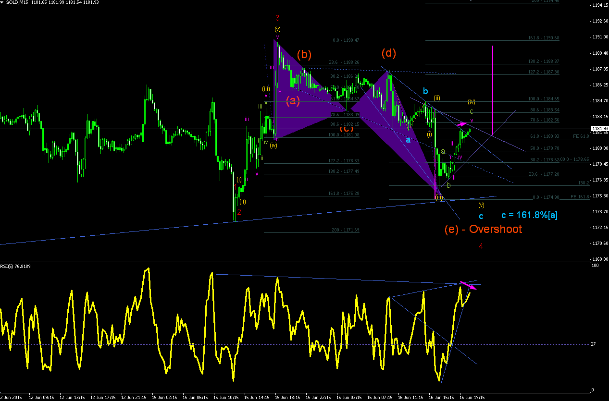Click the red wave 3 label
This screenshot has height=401, width=609.
tap(277, 18)
